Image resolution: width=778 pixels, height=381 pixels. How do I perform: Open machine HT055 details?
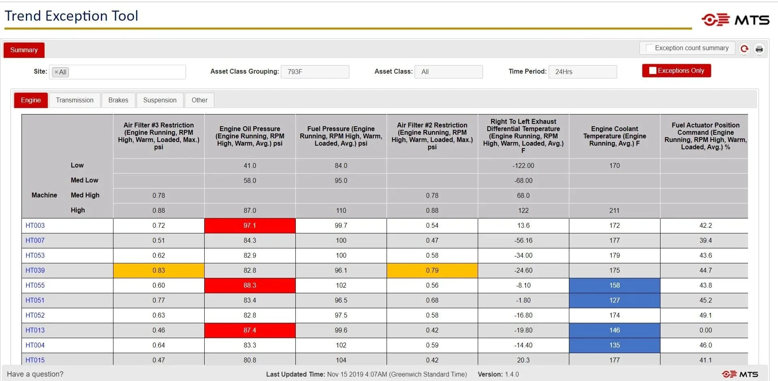coord(35,285)
